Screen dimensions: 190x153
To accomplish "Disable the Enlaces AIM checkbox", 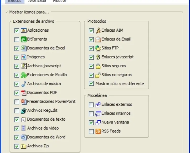I will [x=91, y=31].
